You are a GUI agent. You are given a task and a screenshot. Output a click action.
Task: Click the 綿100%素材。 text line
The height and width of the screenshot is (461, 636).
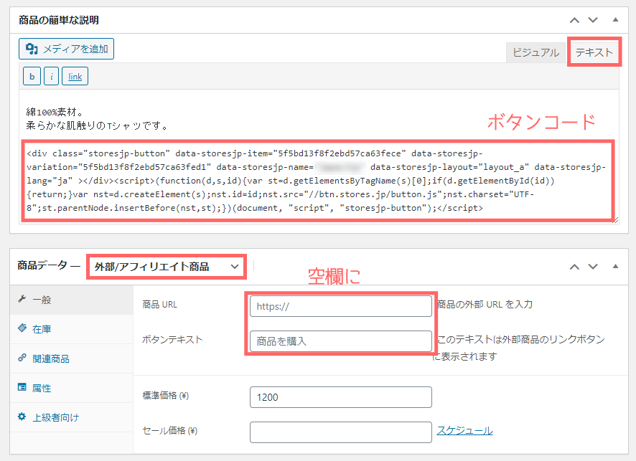click(x=55, y=112)
